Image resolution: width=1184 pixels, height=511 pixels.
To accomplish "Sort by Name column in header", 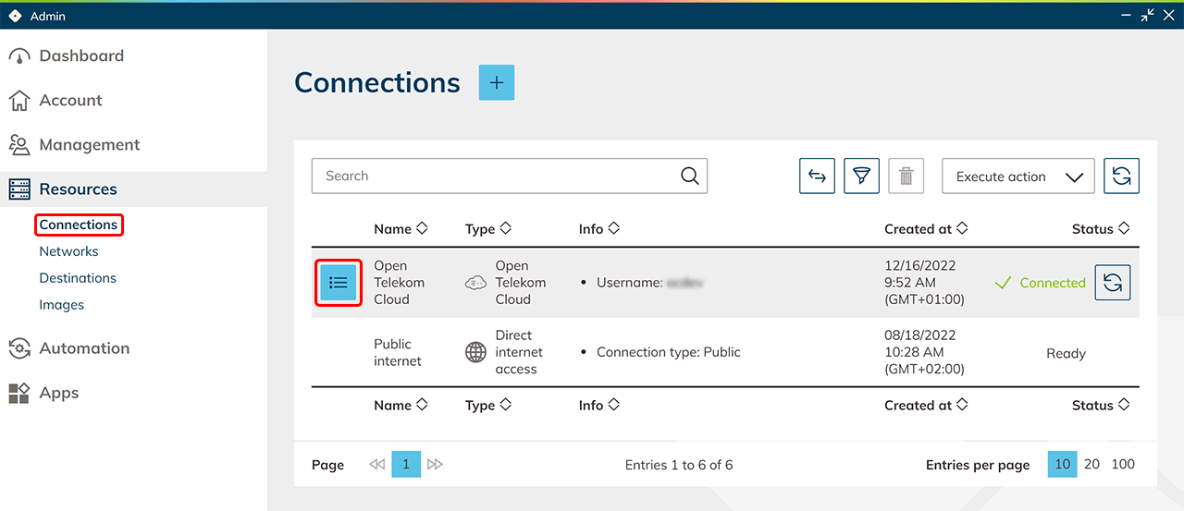I will 401,229.
